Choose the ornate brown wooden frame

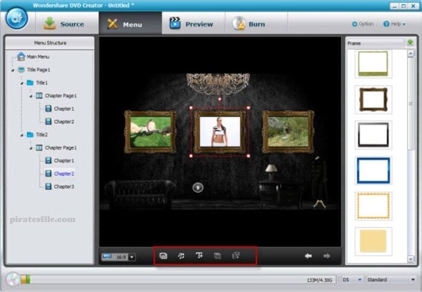pyautogui.click(x=373, y=100)
